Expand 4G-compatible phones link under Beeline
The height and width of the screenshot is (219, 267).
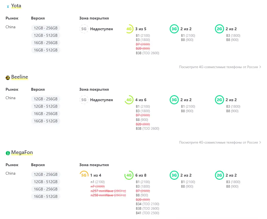click(220, 142)
